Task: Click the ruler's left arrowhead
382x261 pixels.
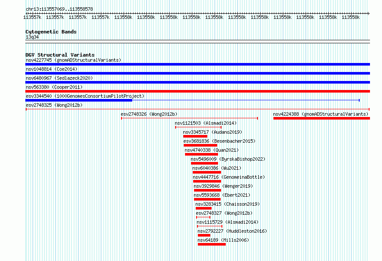Action: click(x=27, y=13)
